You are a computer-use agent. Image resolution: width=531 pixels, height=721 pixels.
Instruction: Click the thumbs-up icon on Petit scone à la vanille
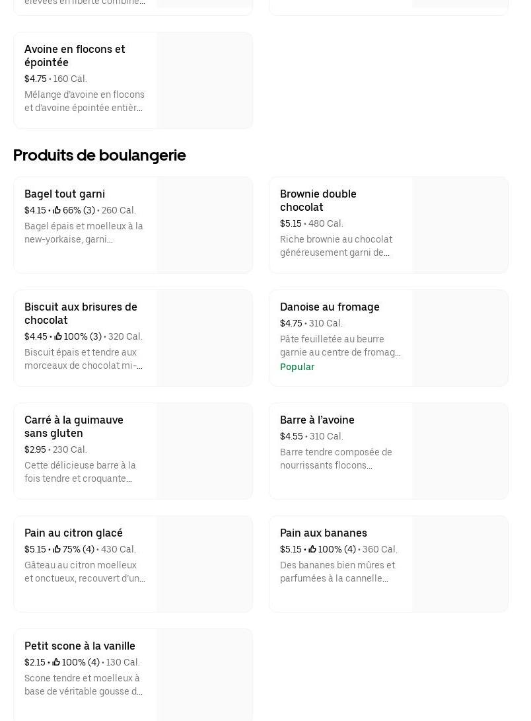pos(56,663)
